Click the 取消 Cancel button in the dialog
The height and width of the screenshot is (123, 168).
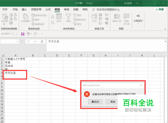pyautogui.click(x=112, y=102)
